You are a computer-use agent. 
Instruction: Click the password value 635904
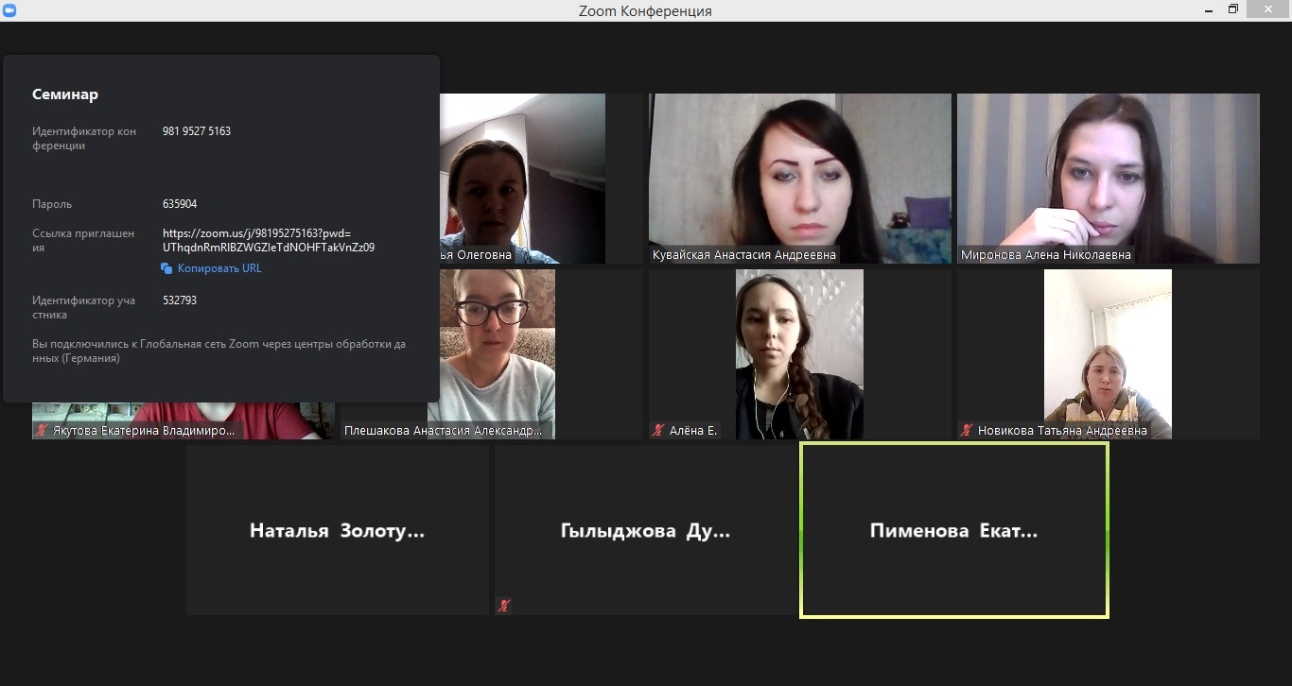(x=180, y=204)
